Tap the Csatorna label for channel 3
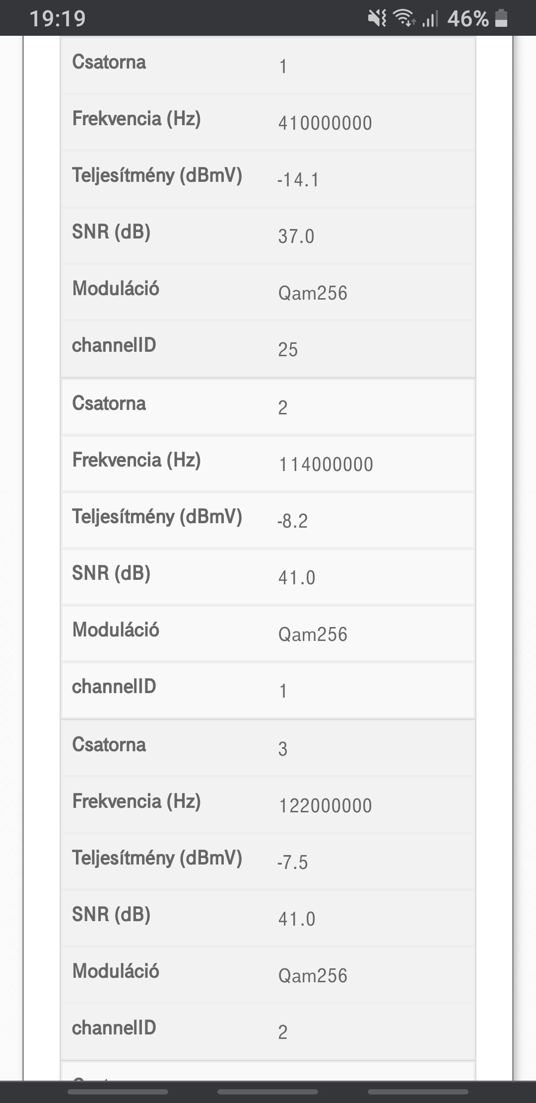Image resolution: width=536 pixels, height=1103 pixels. pyautogui.click(x=109, y=745)
